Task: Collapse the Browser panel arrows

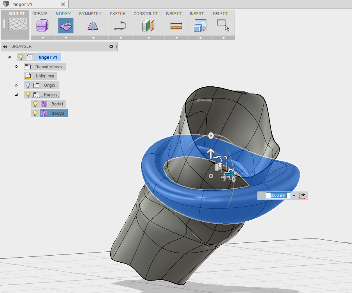Action: [5, 46]
